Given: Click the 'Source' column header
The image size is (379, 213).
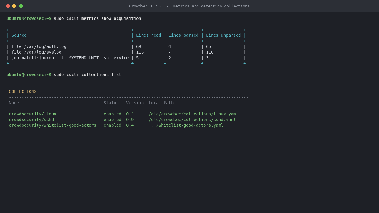Looking at the screenshot, I should click(x=19, y=35).
